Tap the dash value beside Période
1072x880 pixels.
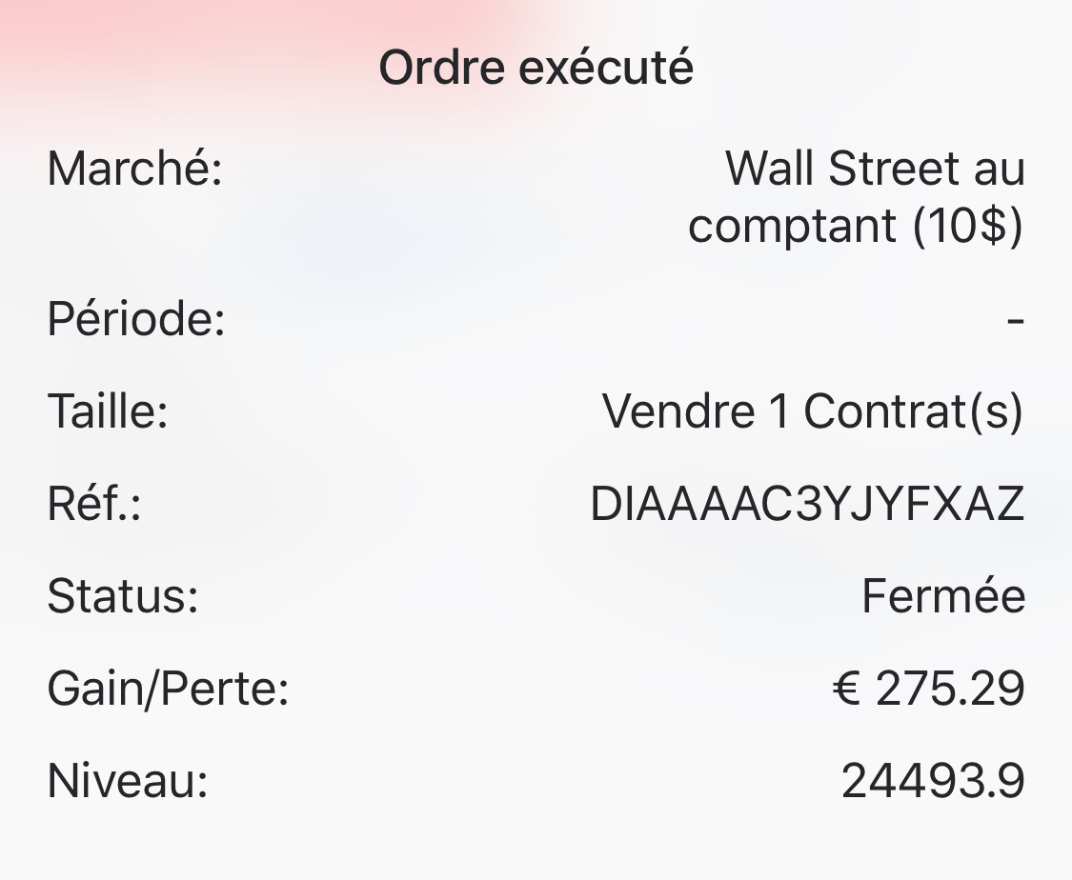(1015, 319)
